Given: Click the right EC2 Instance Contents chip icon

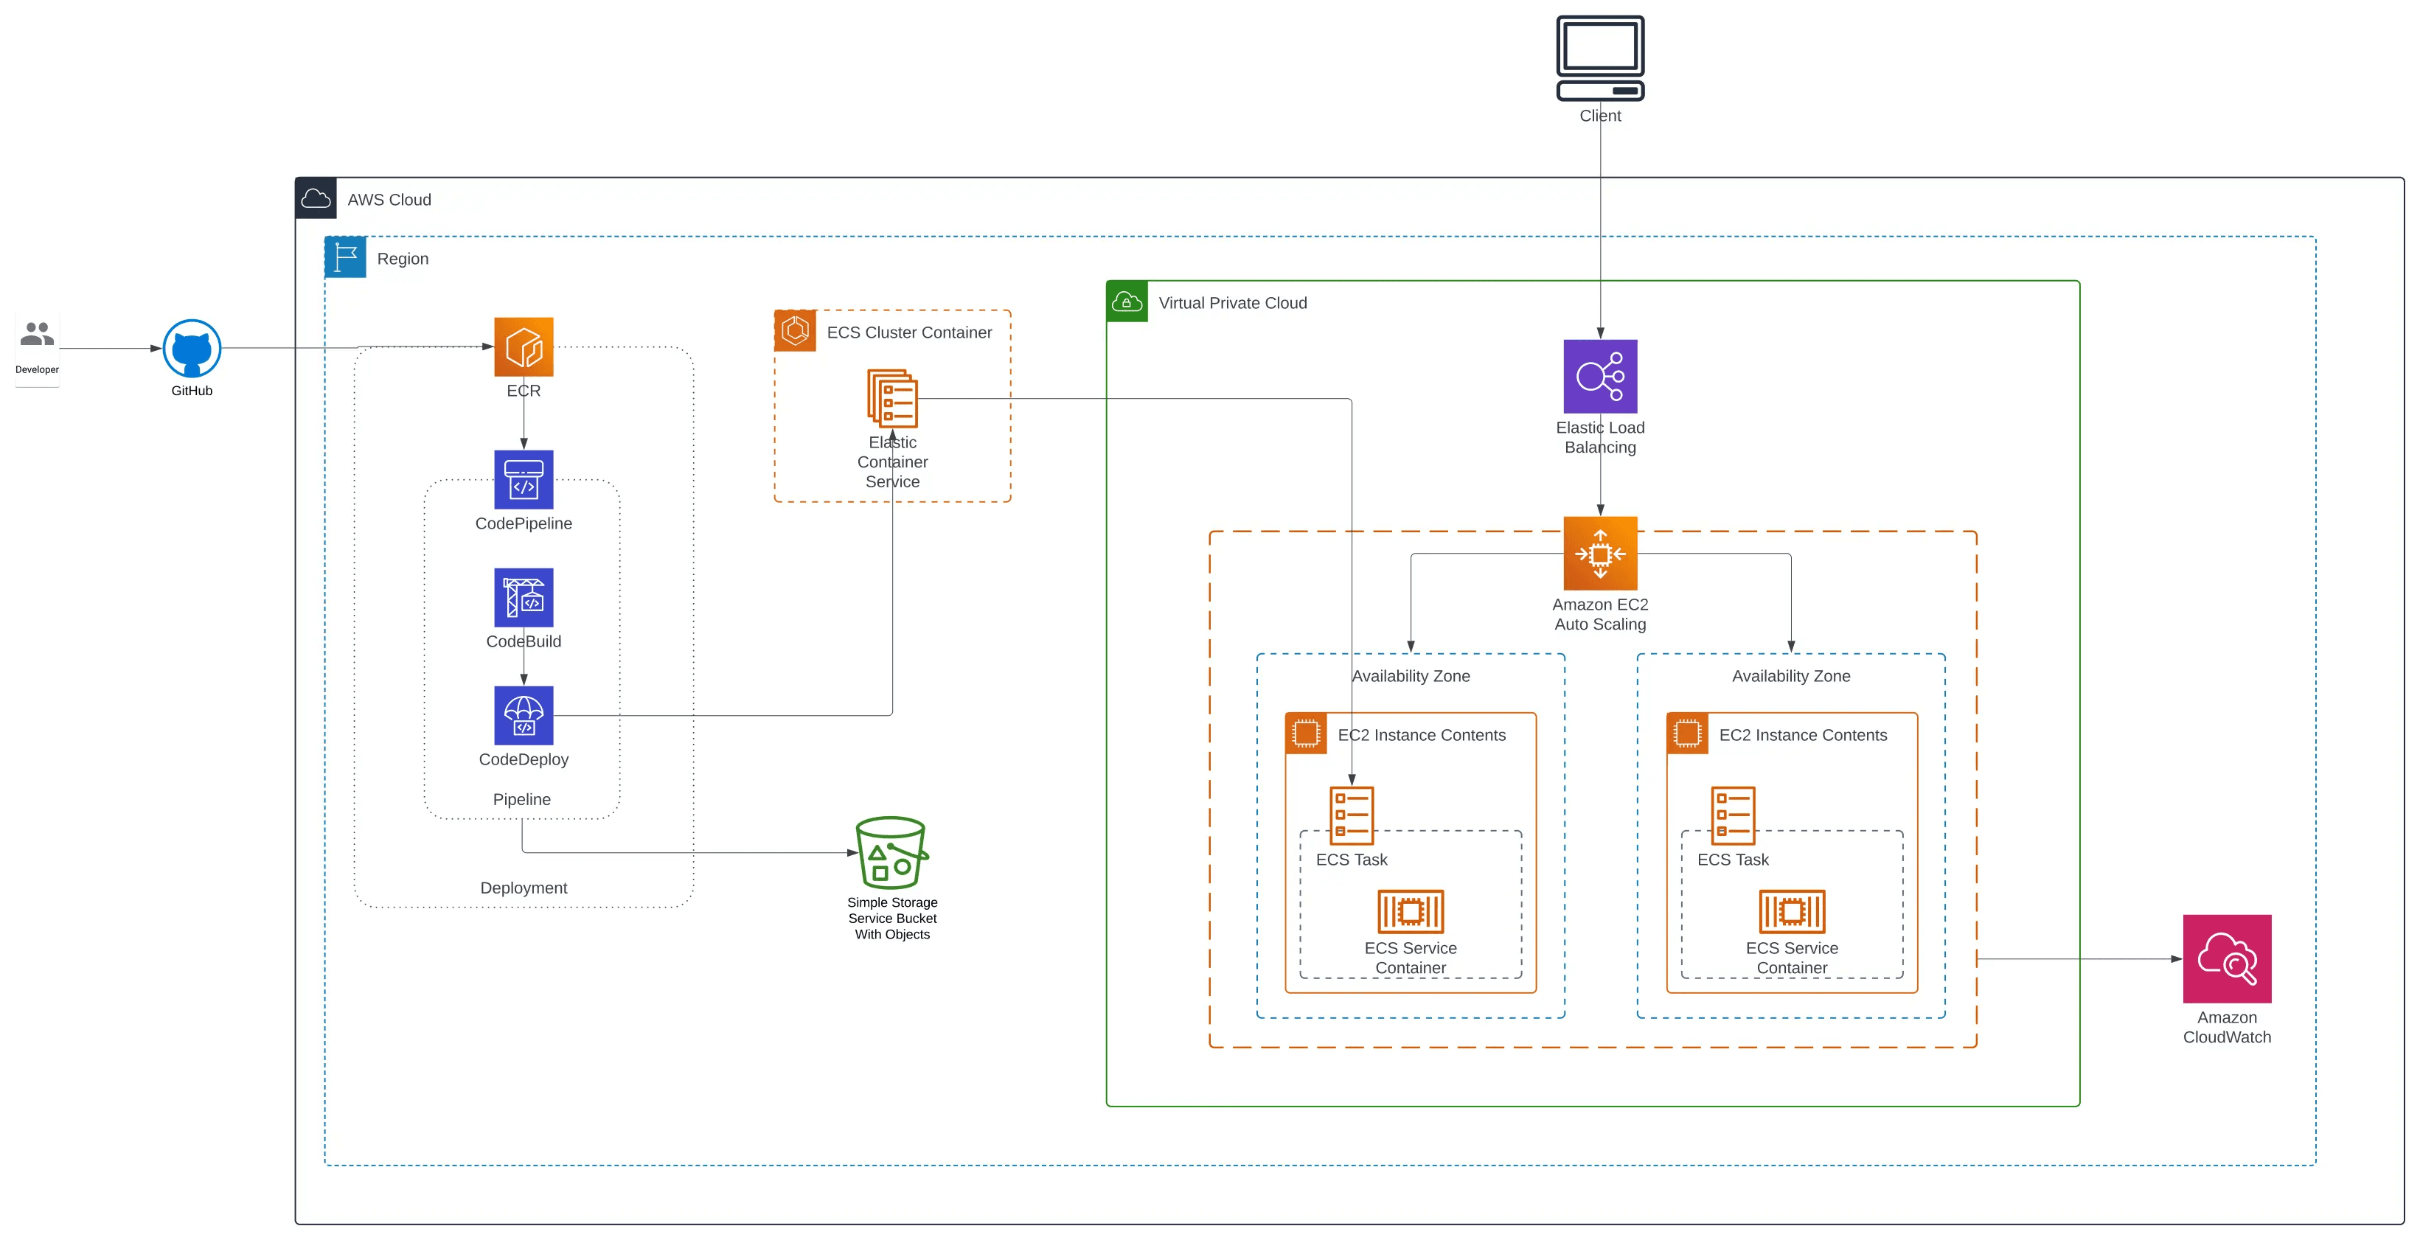Looking at the screenshot, I should click(x=1687, y=734).
